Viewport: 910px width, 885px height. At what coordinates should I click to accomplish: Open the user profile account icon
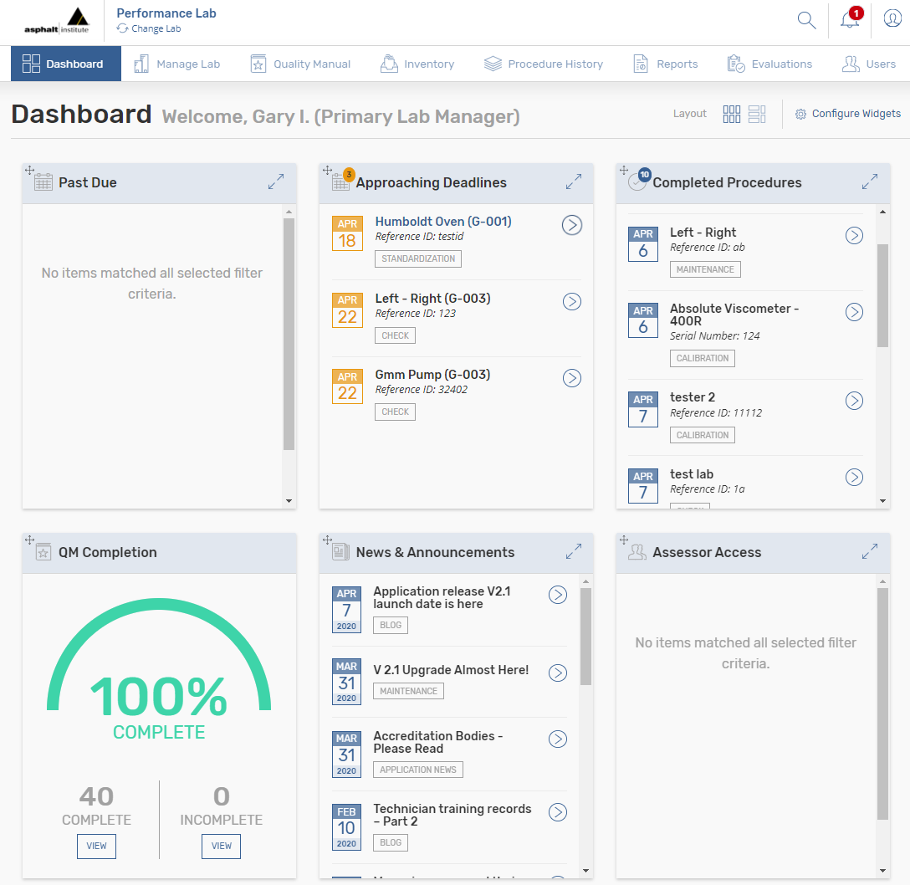pos(892,21)
